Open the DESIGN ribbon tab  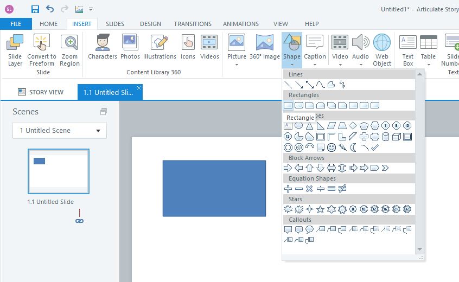(x=150, y=24)
